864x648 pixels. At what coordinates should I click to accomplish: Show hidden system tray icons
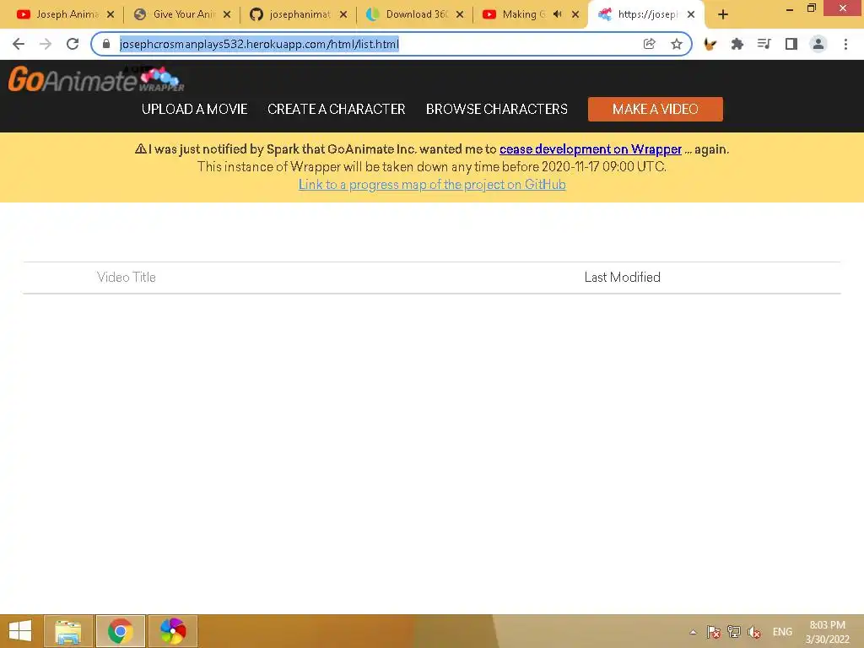click(694, 632)
